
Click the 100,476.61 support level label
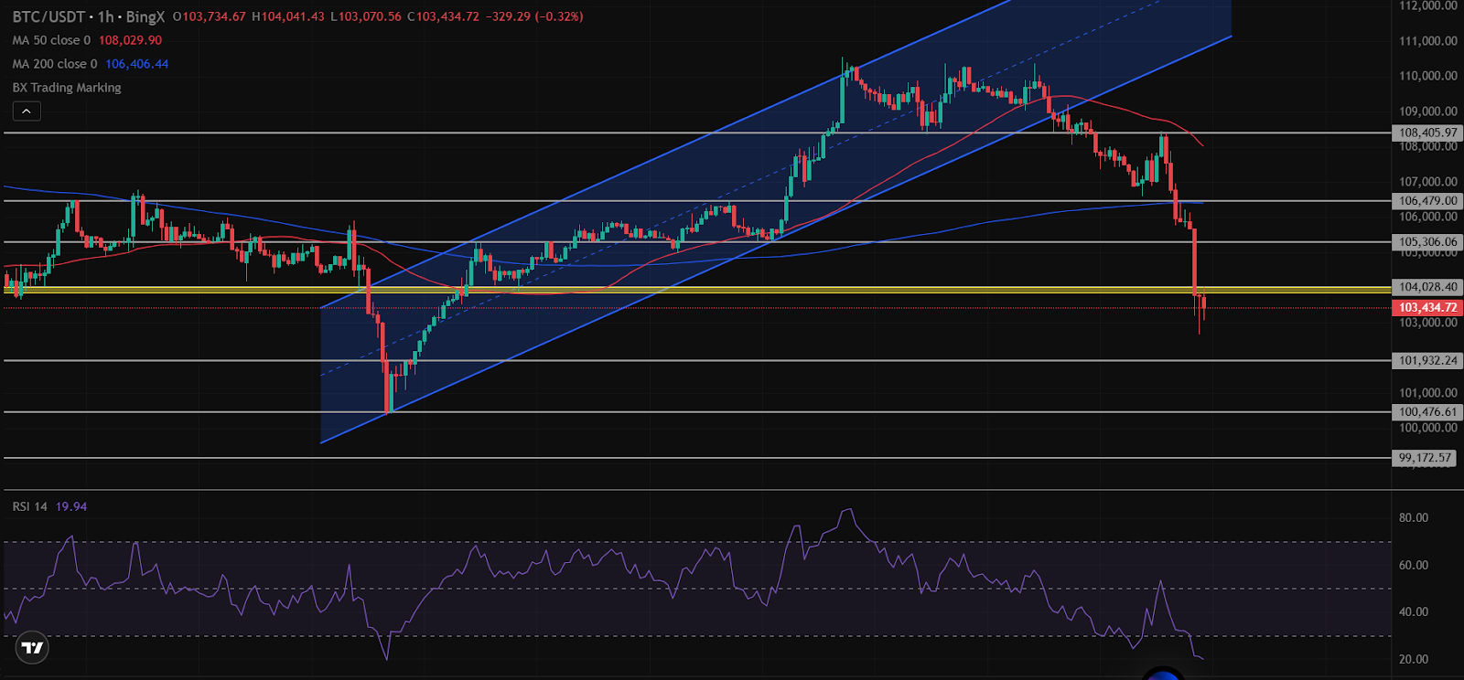(1427, 412)
